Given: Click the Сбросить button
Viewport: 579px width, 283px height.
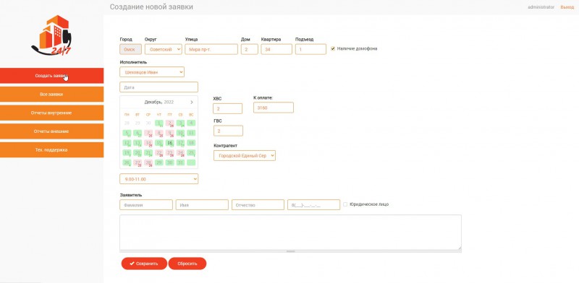Looking at the screenshot, I should [187, 264].
